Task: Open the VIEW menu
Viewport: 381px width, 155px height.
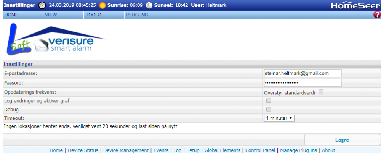Action: coord(51,15)
